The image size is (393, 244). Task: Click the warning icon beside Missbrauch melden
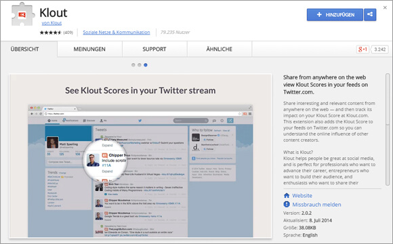(287, 205)
